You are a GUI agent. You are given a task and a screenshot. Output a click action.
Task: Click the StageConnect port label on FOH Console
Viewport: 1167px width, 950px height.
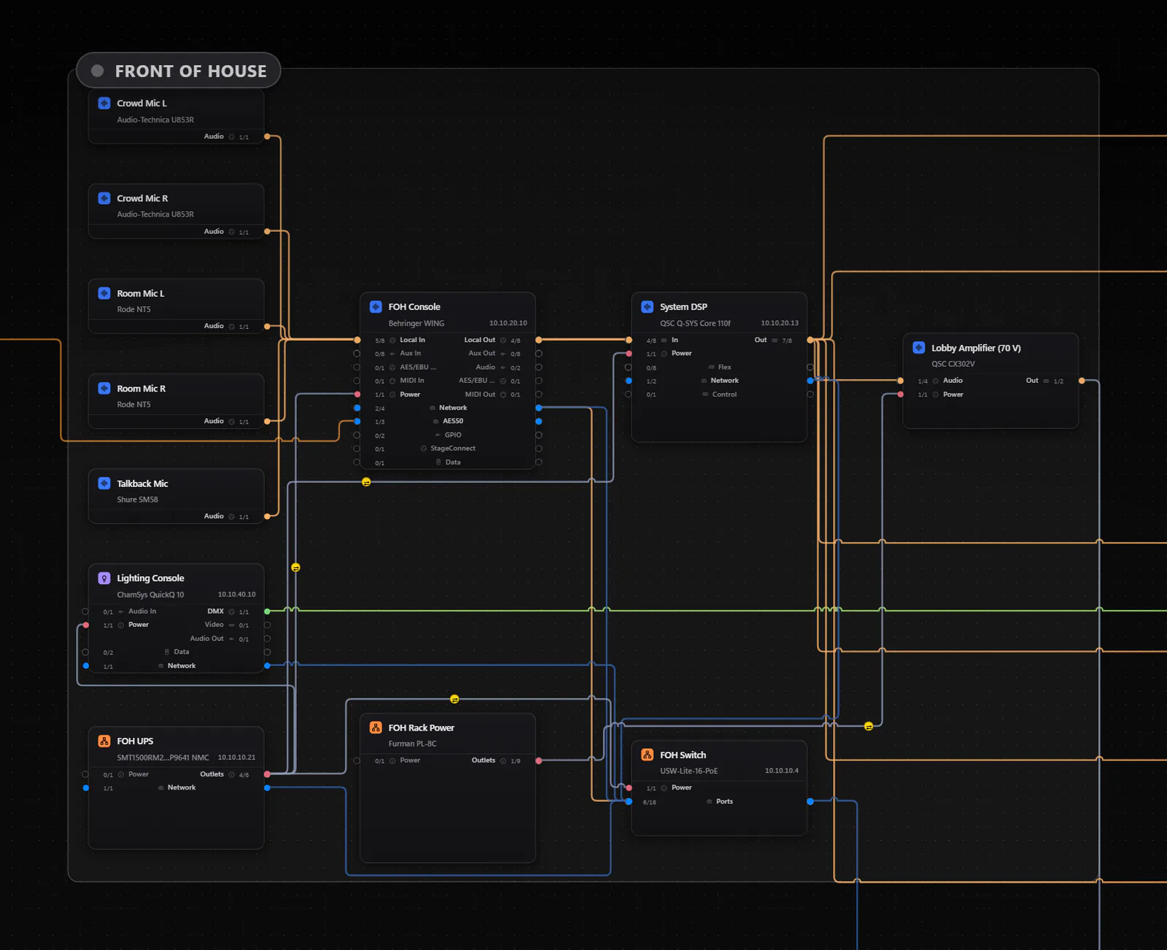[453, 448]
